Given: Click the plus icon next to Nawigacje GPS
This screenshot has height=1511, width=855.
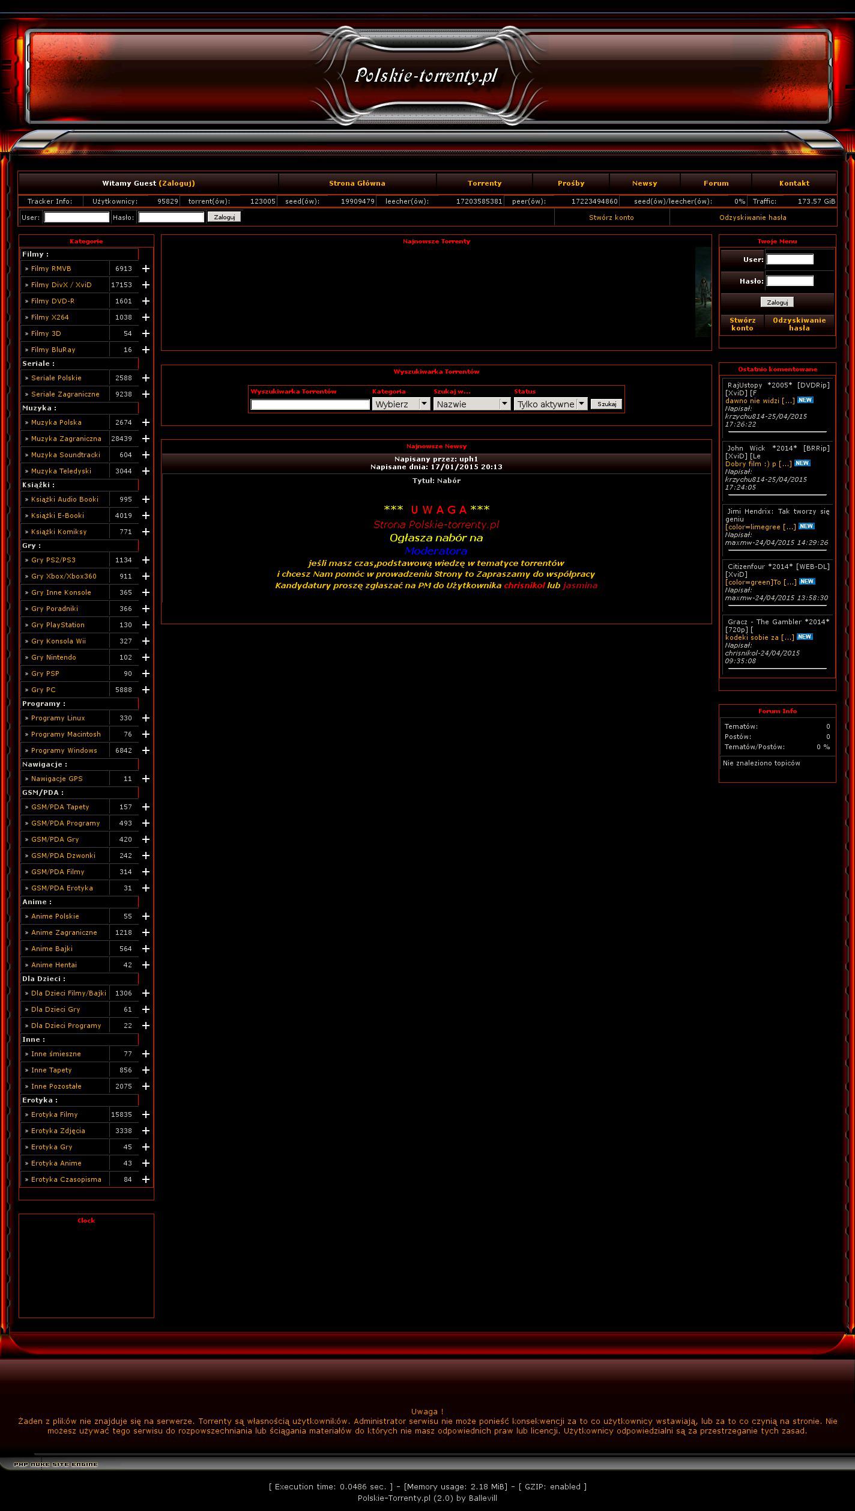Looking at the screenshot, I should [x=145, y=779].
